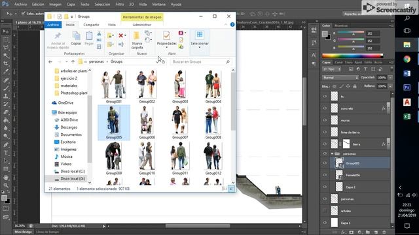Switch to Vista ribbon tab
419x235 pixels.
(x=112, y=25)
